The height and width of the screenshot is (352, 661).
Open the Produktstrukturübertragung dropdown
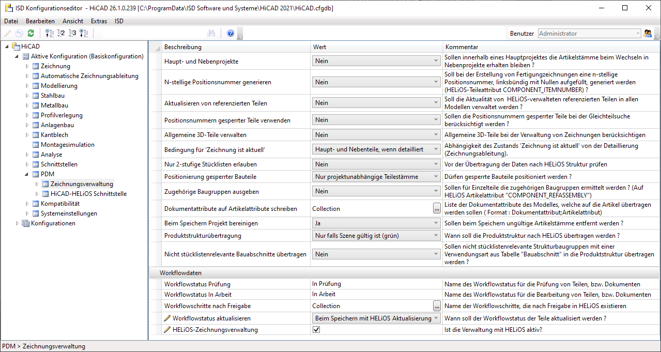[x=376, y=236]
